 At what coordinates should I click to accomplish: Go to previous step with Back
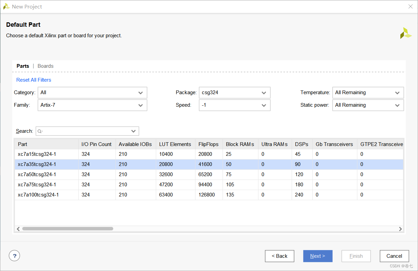tap(279, 256)
